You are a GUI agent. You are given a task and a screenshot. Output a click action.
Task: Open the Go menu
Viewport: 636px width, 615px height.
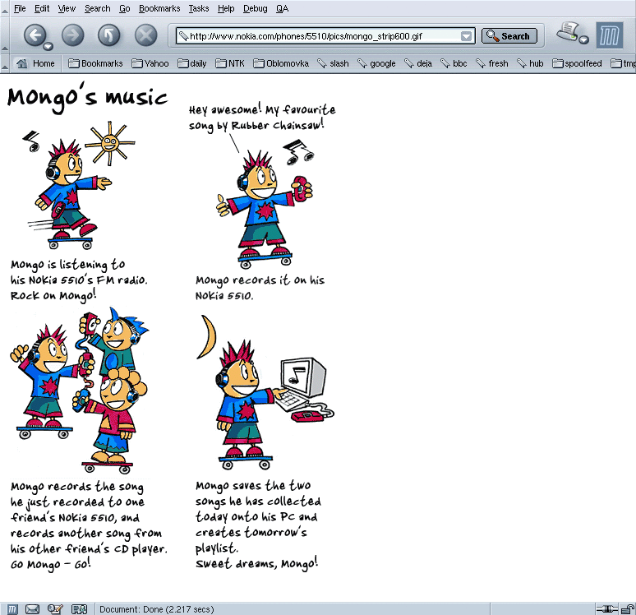(x=125, y=8)
